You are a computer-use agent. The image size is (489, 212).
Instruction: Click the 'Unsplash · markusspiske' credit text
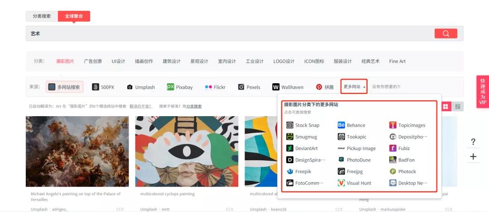382,209
